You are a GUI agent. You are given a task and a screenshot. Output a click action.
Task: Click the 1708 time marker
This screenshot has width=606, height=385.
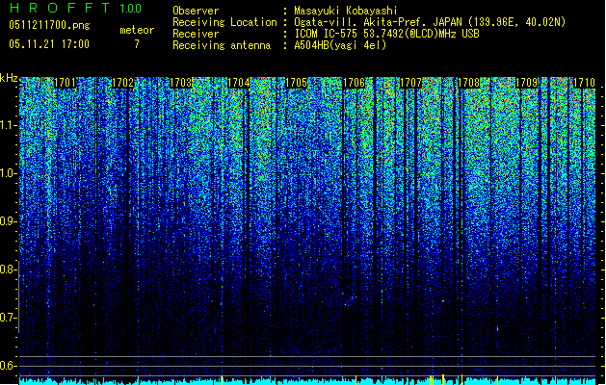pyautogui.click(x=469, y=83)
